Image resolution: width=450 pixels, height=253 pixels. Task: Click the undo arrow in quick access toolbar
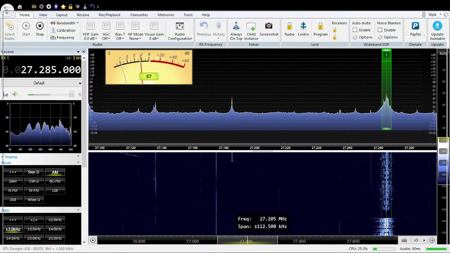tap(92, 7)
